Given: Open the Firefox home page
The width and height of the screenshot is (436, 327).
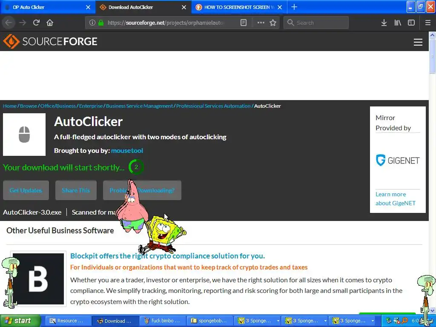Looking at the screenshot, I should [50, 23].
